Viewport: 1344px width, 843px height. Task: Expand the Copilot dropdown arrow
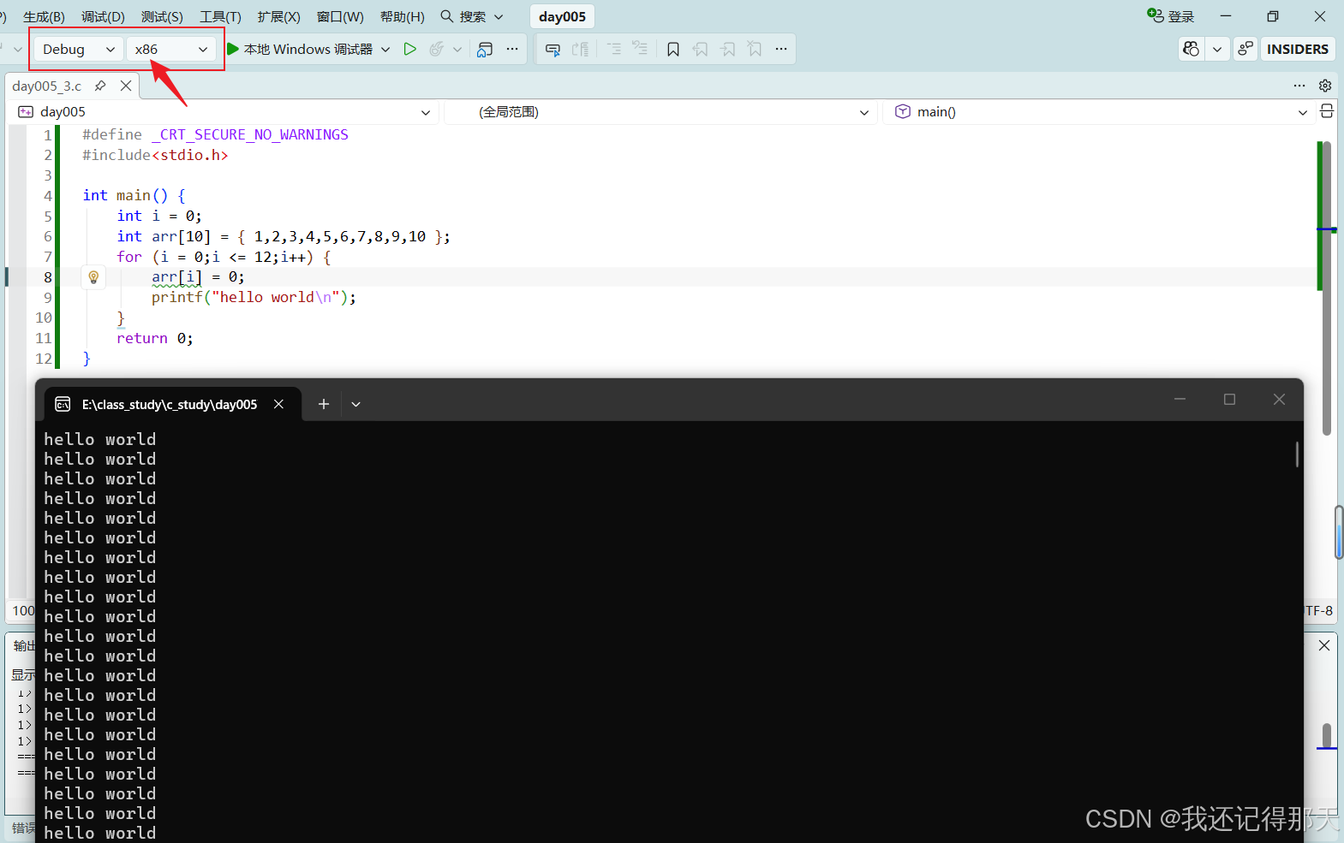point(1217,49)
